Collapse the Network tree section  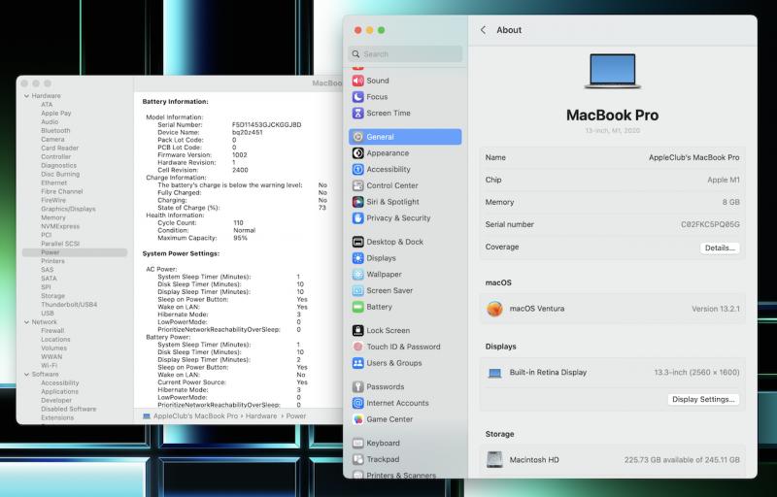pos(26,322)
